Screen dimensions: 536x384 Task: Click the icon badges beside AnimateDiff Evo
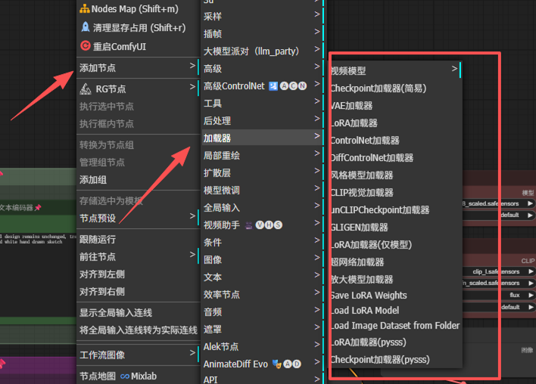287,364
